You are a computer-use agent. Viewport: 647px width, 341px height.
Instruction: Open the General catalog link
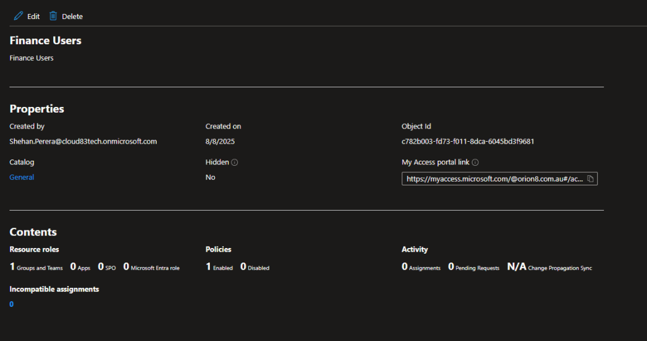point(22,177)
